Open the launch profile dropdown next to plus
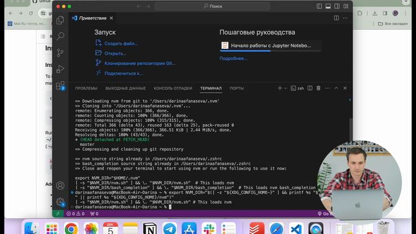This screenshot has height=234, width=416. point(285,88)
